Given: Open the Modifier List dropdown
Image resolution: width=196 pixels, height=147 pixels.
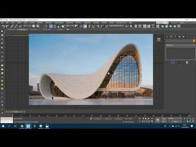Looking at the screenshot, I should [x=180, y=45].
